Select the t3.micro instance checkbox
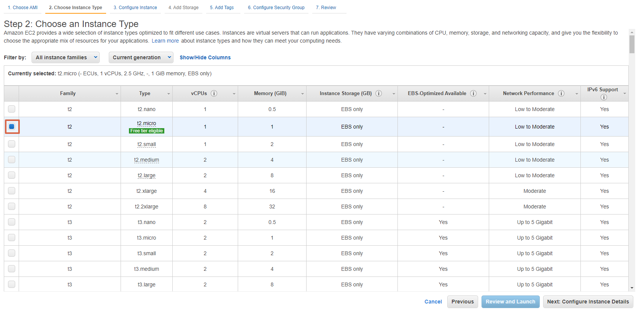639x313 pixels. (12, 238)
